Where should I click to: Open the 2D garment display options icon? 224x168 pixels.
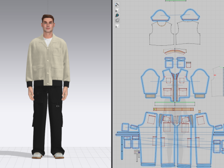117,10
